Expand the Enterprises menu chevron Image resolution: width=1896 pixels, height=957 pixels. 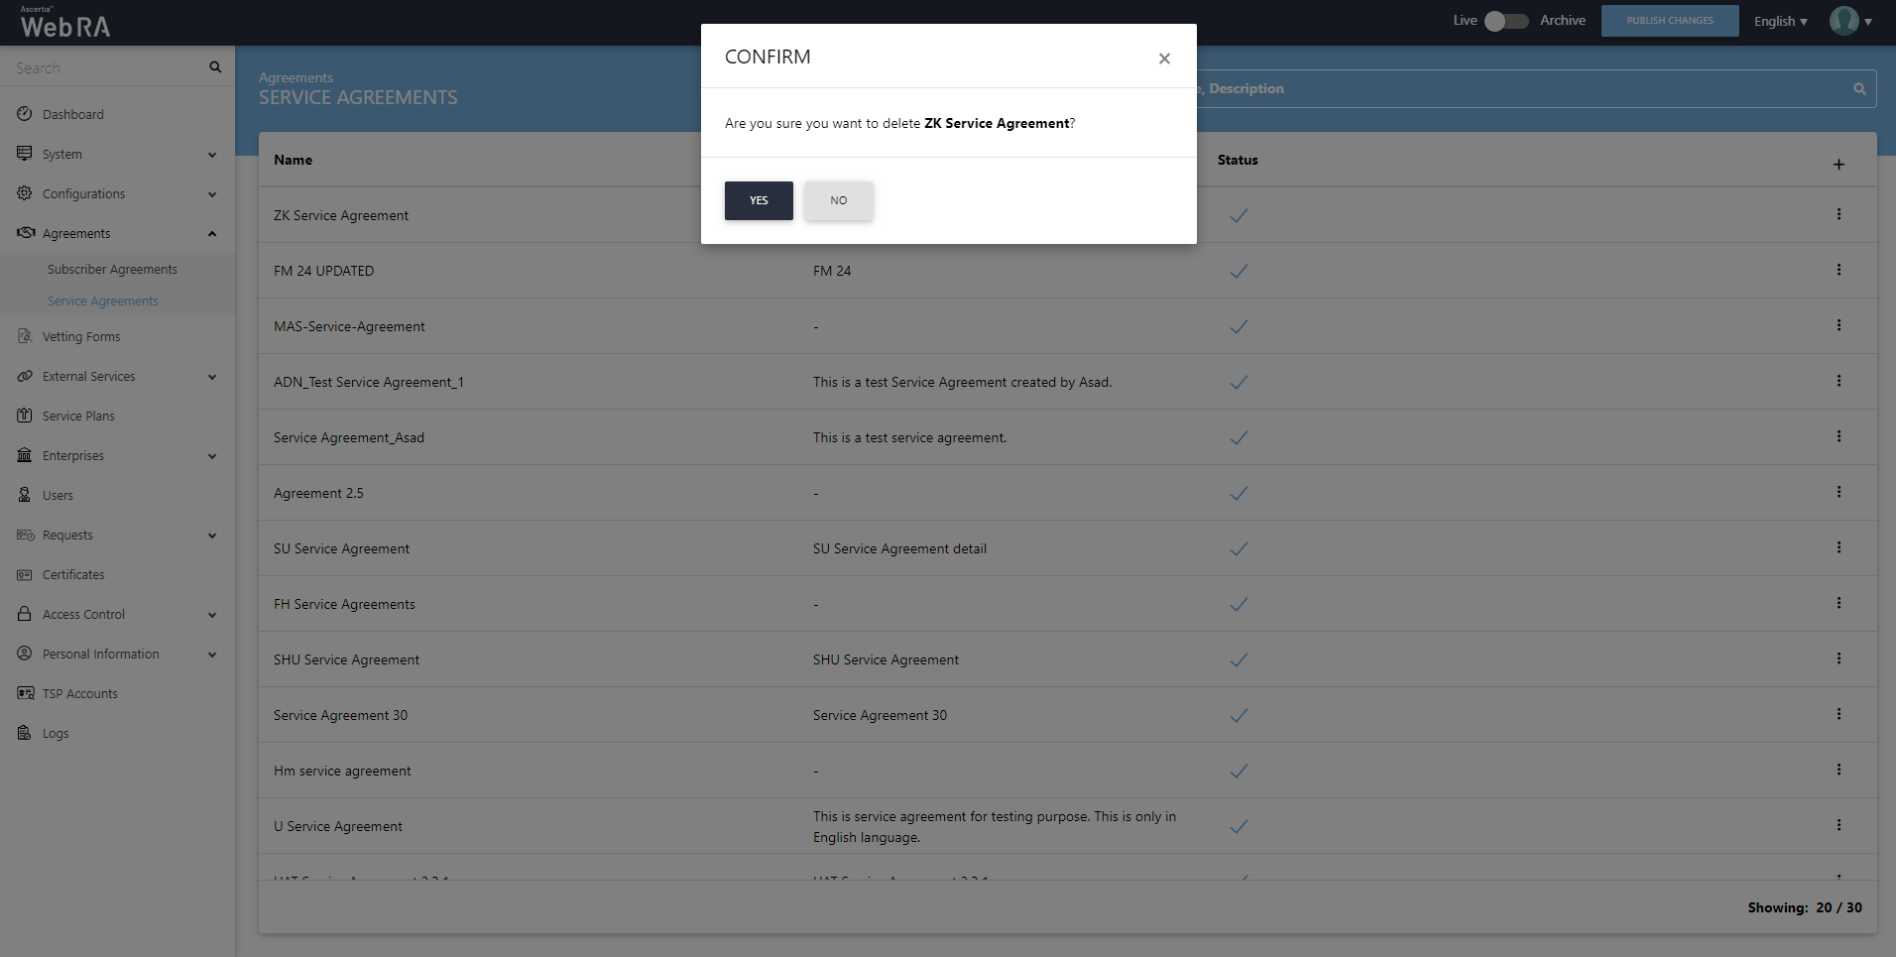point(212,456)
